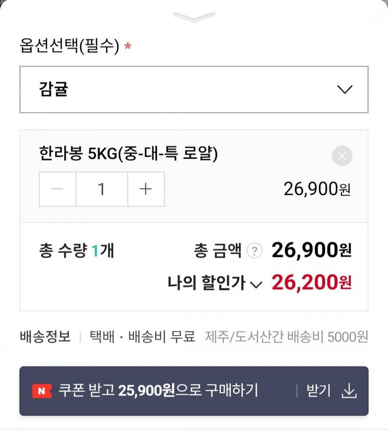Viewport: 388px width, 434px height.
Task: Click the 한라봉 5KG(중-대-특 로얄) option title
Action: click(128, 154)
